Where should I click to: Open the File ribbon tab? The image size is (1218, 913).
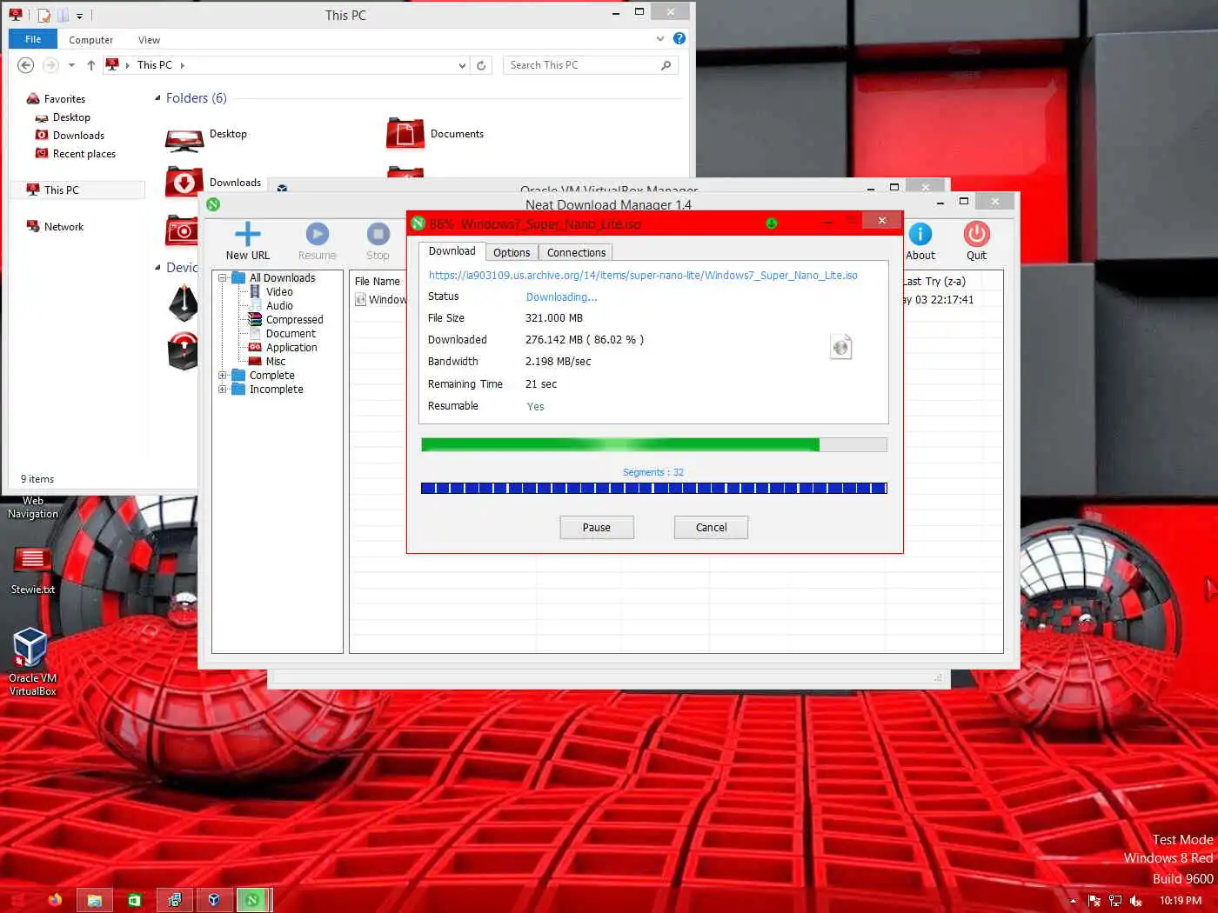33,39
